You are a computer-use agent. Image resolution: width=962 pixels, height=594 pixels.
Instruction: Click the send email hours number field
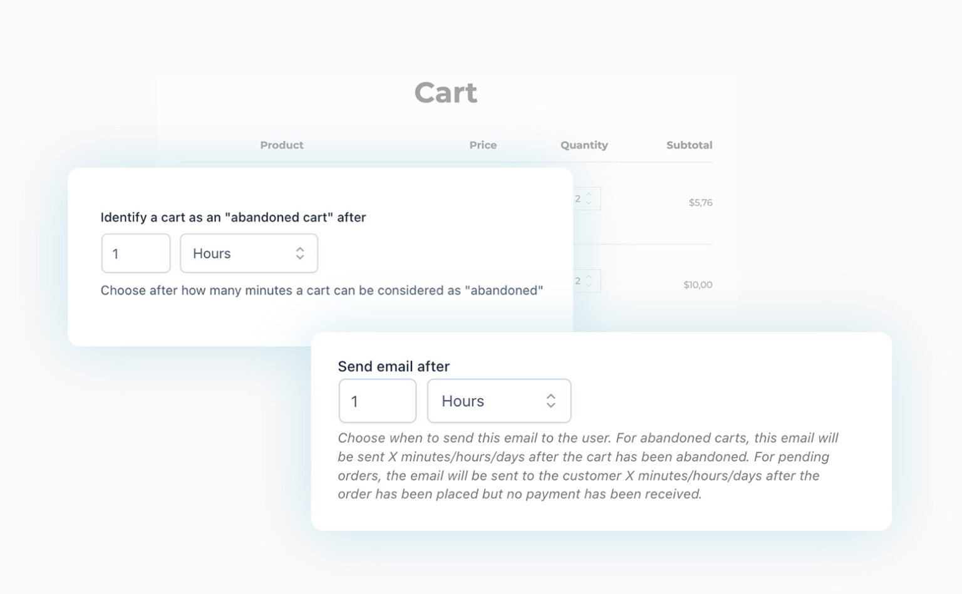tap(377, 401)
